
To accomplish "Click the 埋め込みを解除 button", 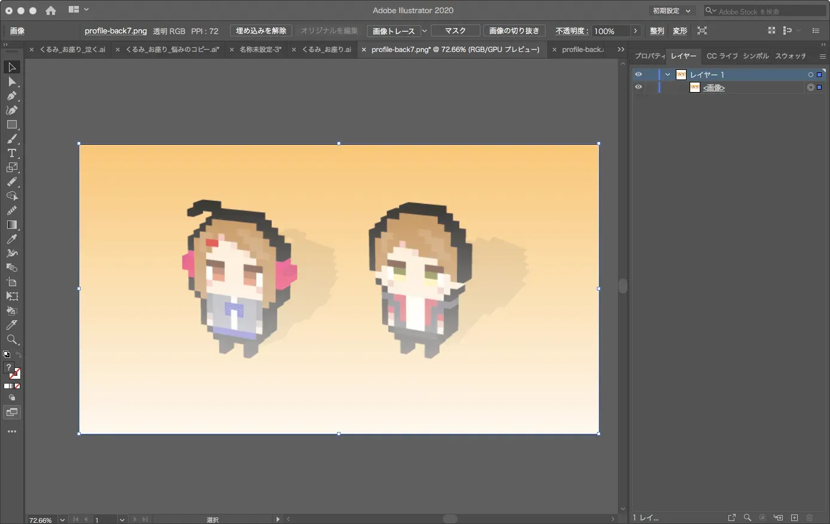I will tap(261, 30).
